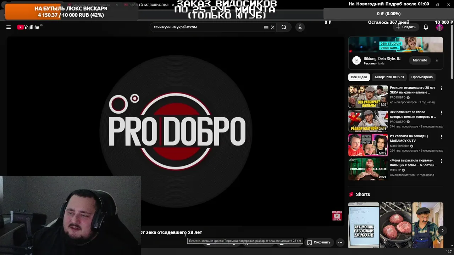Screen dimensions: 454x255
Task: Click the subscribe watermark in the player
Action: click(x=337, y=215)
